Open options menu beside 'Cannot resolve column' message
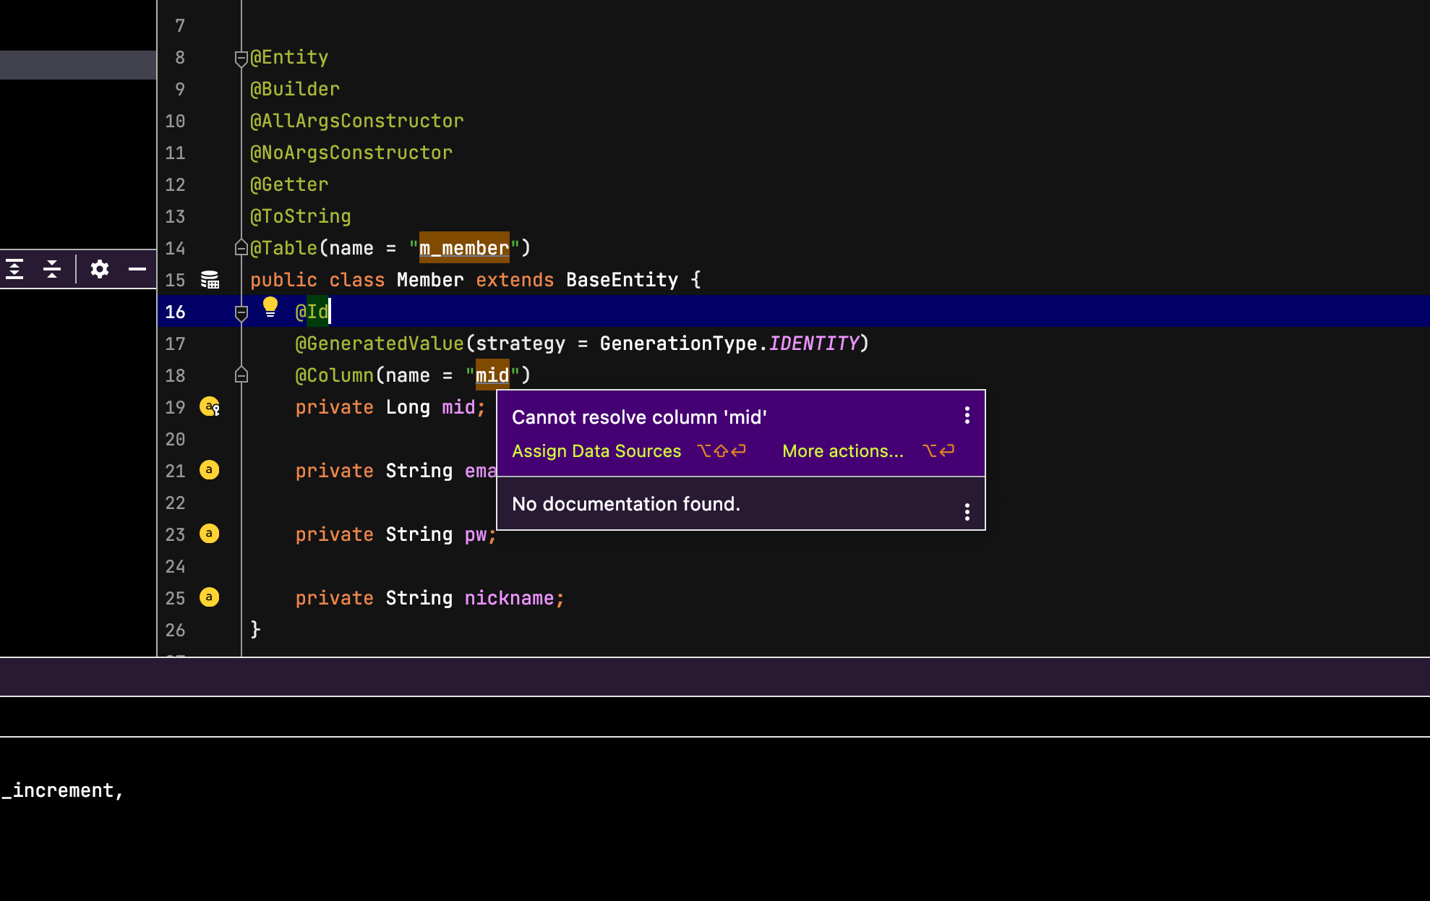The width and height of the screenshot is (1430, 901). pyautogui.click(x=967, y=415)
